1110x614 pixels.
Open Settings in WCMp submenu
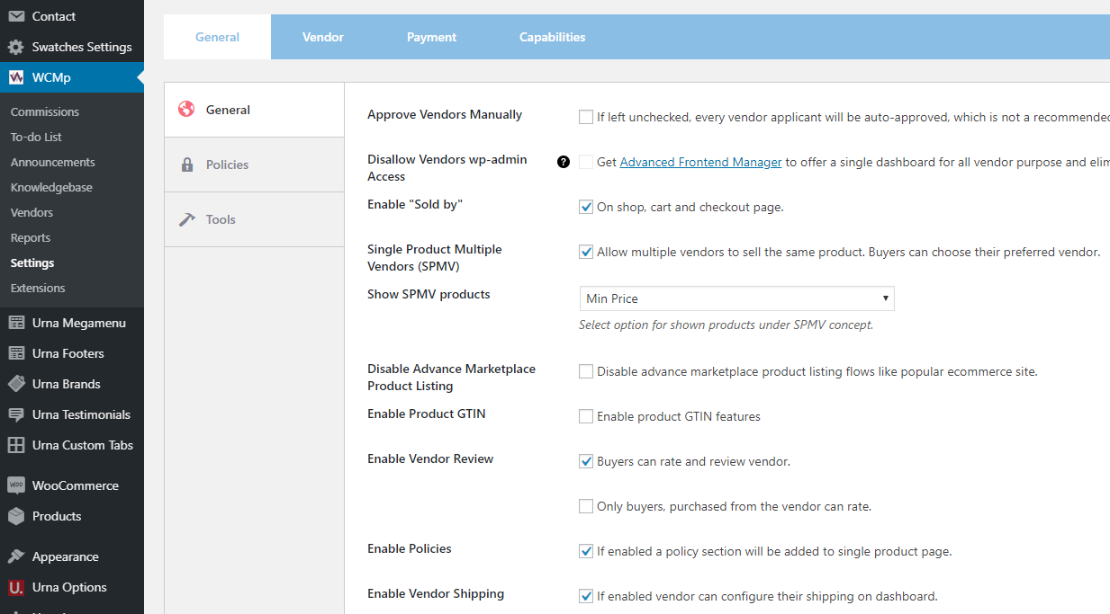(32, 263)
